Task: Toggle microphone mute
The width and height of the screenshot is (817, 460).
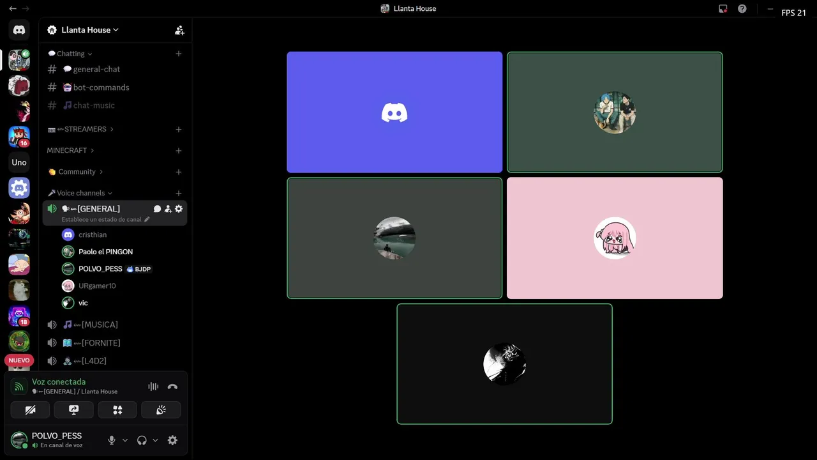Action: [x=112, y=440]
